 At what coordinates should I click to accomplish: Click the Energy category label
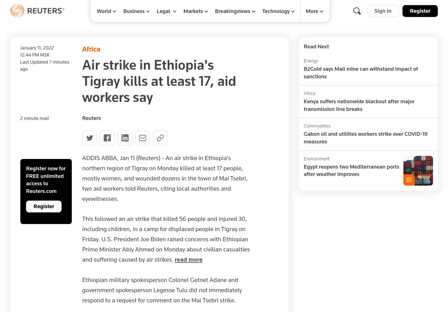click(x=311, y=61)
